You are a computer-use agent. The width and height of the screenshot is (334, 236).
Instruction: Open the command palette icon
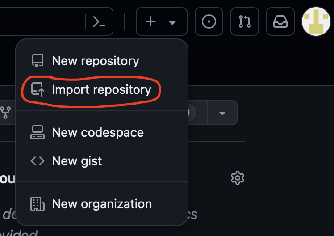pos(99,21)
